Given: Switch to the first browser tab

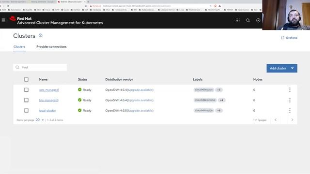Looking at the screenshot, I should point(13,2).
